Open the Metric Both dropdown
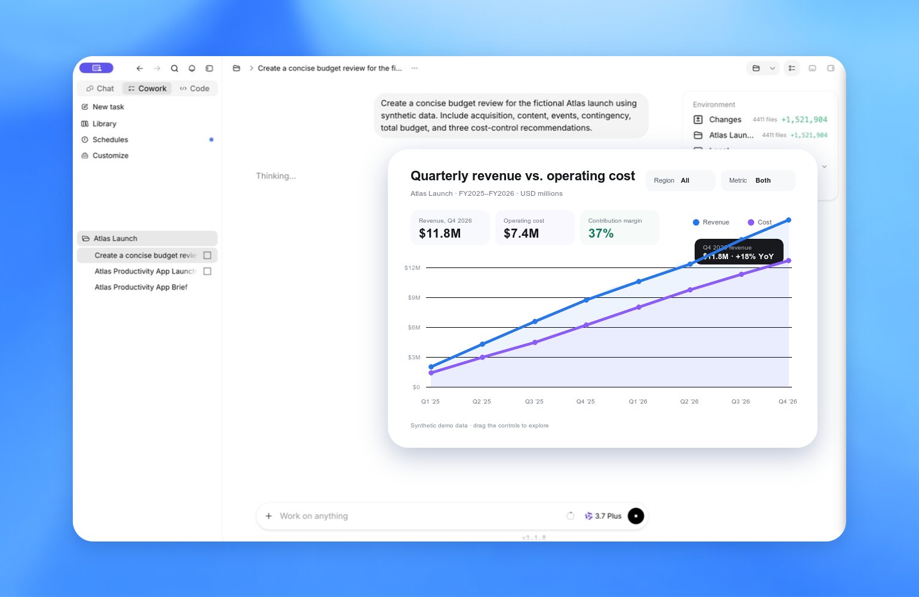 [758, 180]
